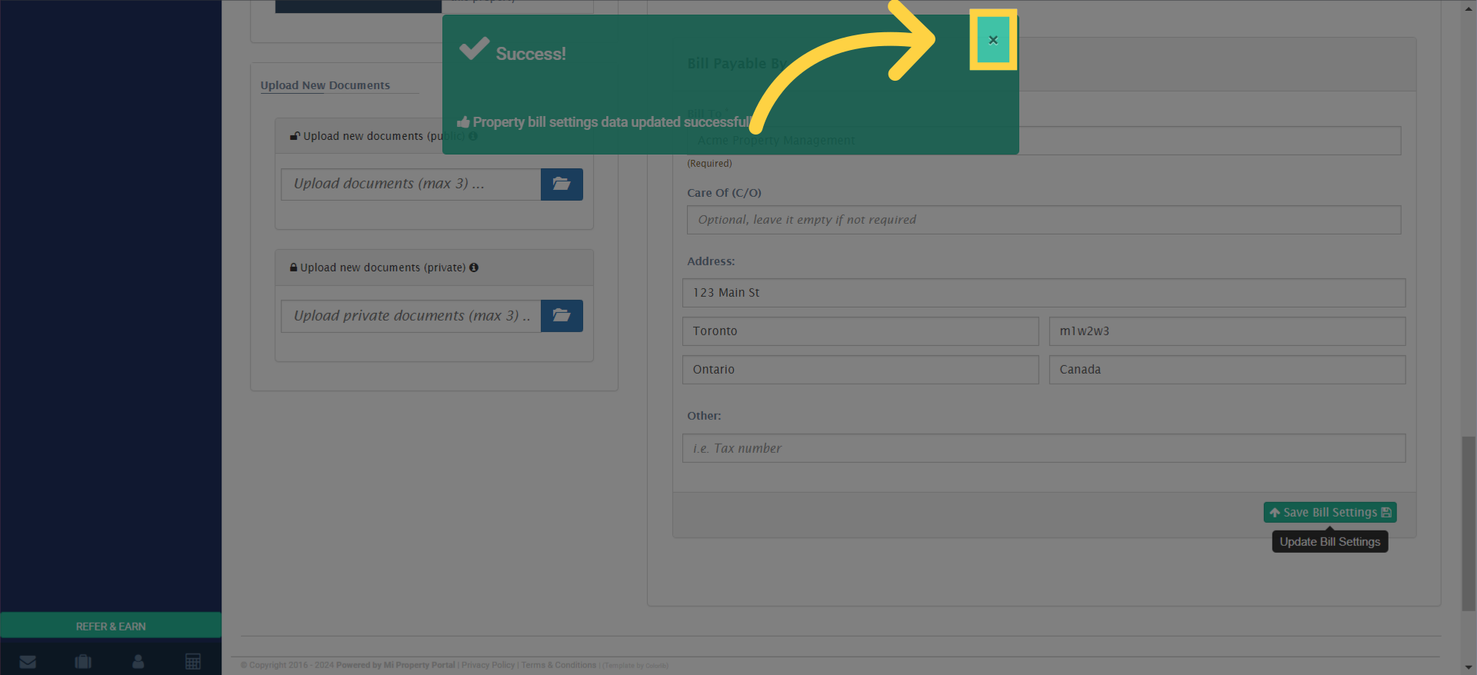Open the user profile icon in sidebar
1477x675 pixels.
138,661
